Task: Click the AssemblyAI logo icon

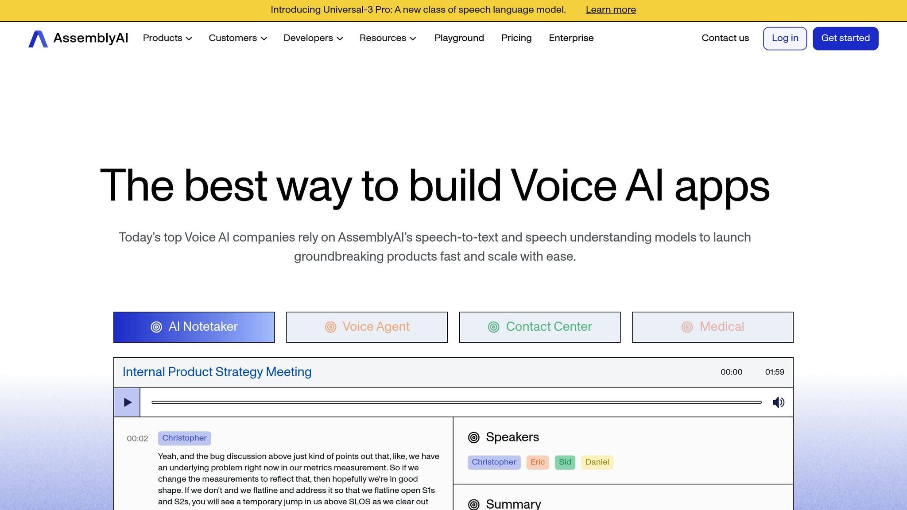Action: (38, 39)
